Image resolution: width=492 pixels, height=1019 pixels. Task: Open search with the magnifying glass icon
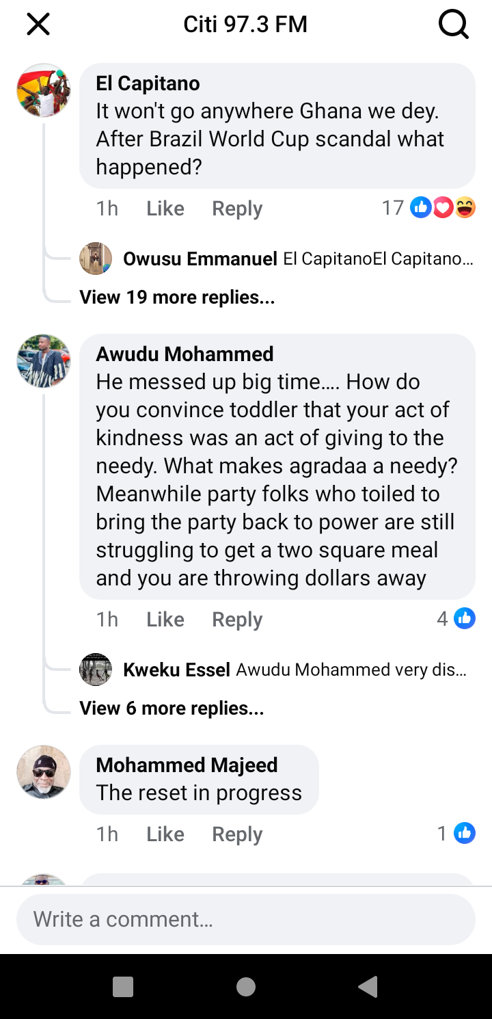coord(453,25)
